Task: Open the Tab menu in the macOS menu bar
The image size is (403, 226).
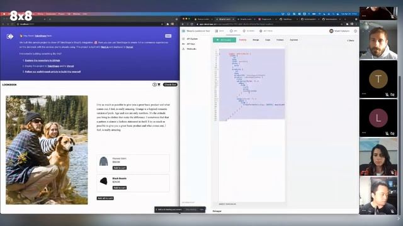Action: click(x=69, y=14)
